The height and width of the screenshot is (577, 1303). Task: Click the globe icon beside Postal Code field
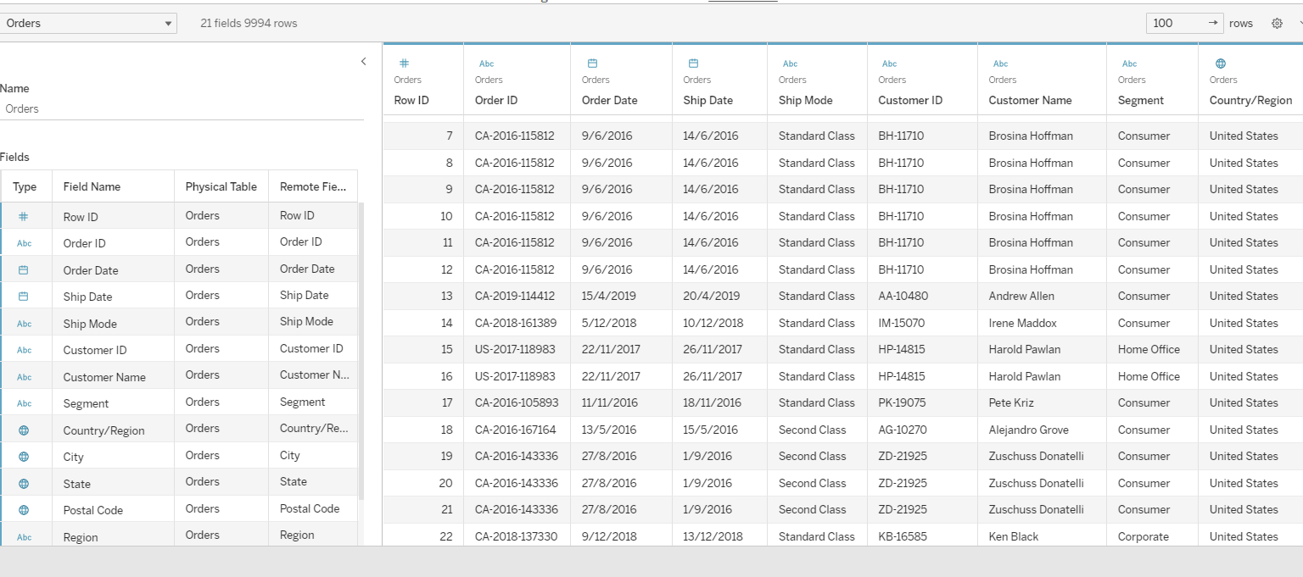click(x=24, y=510)
